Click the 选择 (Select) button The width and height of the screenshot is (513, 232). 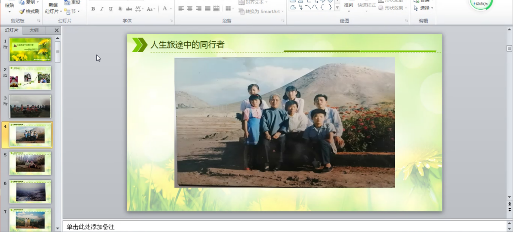coord(424,8)
